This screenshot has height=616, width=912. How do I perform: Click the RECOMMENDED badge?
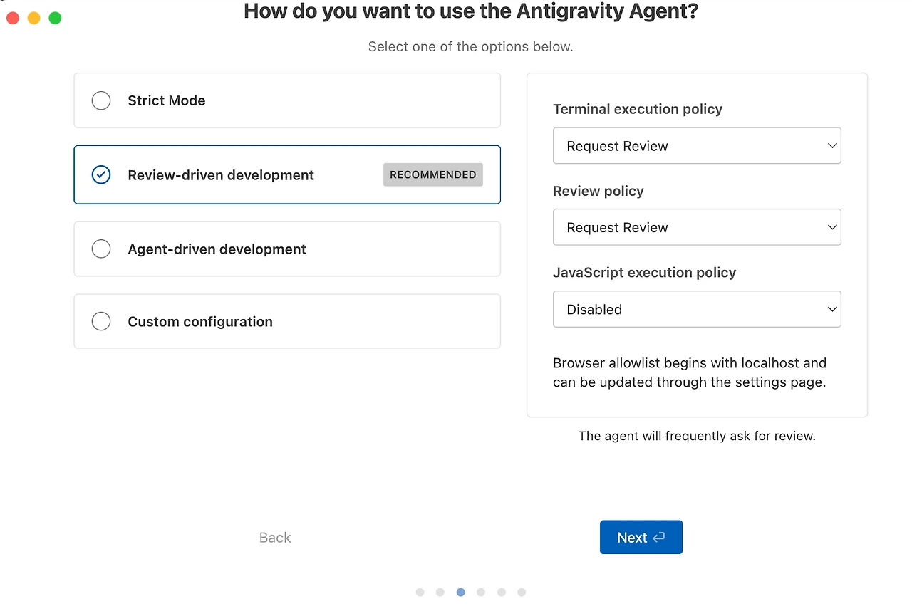click(433, 174)
